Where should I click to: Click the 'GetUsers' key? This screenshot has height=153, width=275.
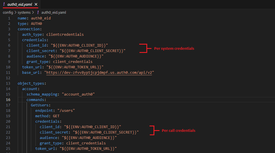point(40,105)
